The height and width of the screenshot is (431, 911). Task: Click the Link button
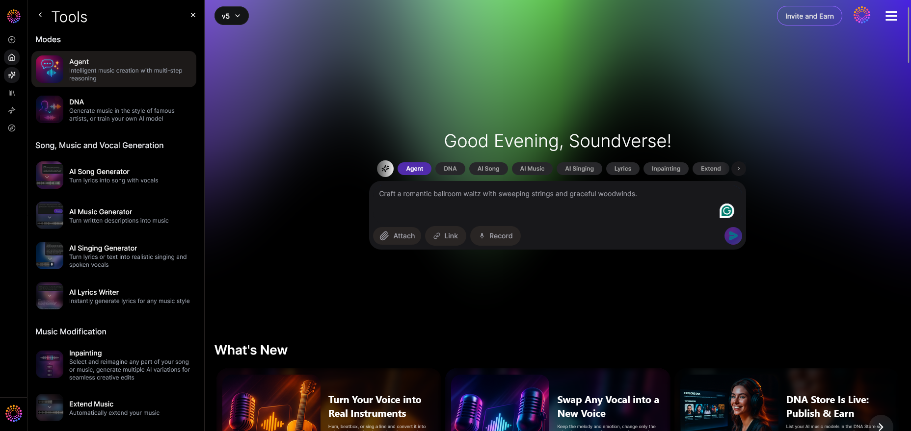coord(445,236)
